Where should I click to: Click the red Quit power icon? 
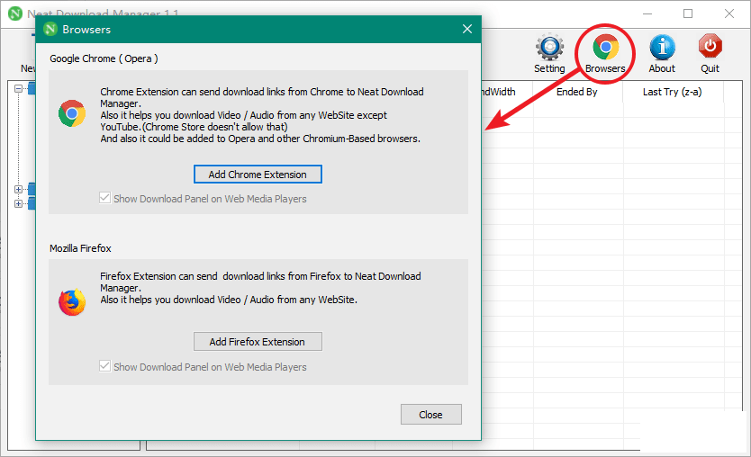[x=710, y=47]
